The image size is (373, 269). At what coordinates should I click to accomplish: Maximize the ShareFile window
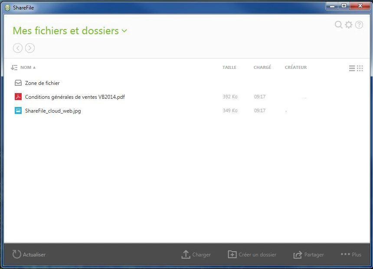(344, 6)
